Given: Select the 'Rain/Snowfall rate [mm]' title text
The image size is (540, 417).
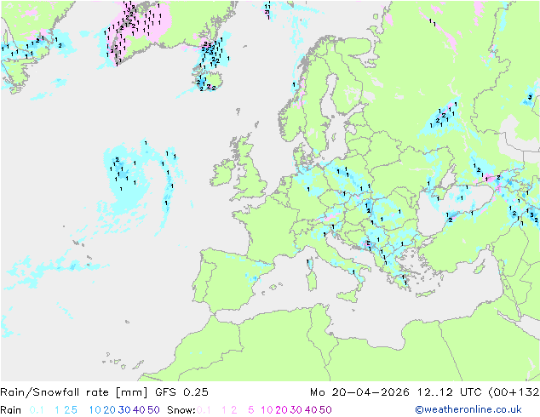Looking at the screenshot, I should point(74,391).
